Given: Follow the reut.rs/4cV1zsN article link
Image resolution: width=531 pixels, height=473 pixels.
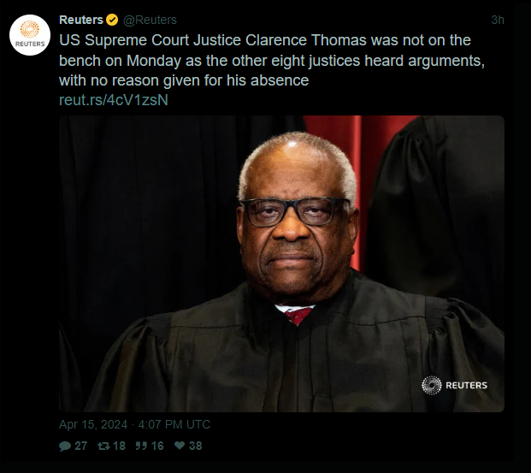Looking at the screenshot, I should click(114, 100).
